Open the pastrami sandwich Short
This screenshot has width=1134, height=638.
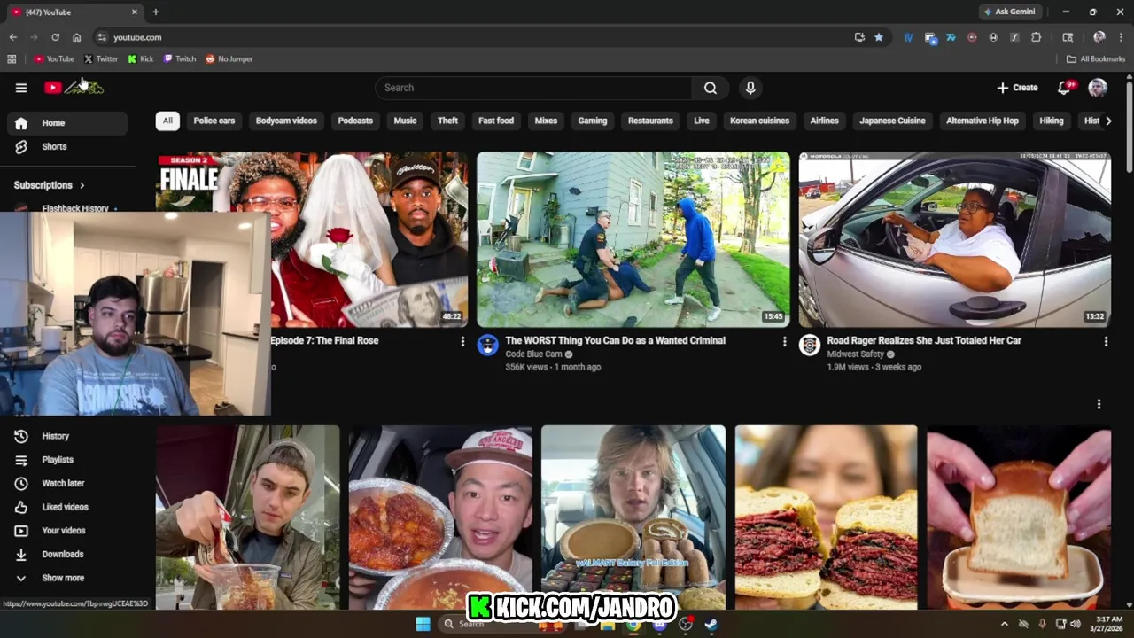point(826,517)
